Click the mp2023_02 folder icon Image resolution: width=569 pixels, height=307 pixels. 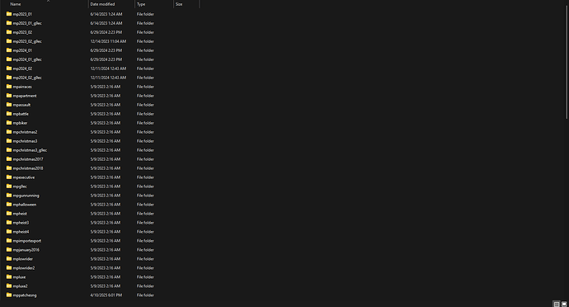pos(9,32)
